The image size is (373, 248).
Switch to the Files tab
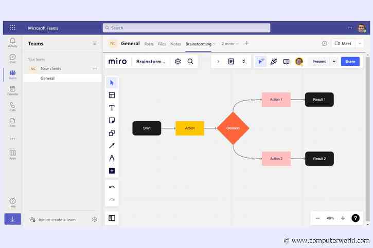[x=162, y=44]
